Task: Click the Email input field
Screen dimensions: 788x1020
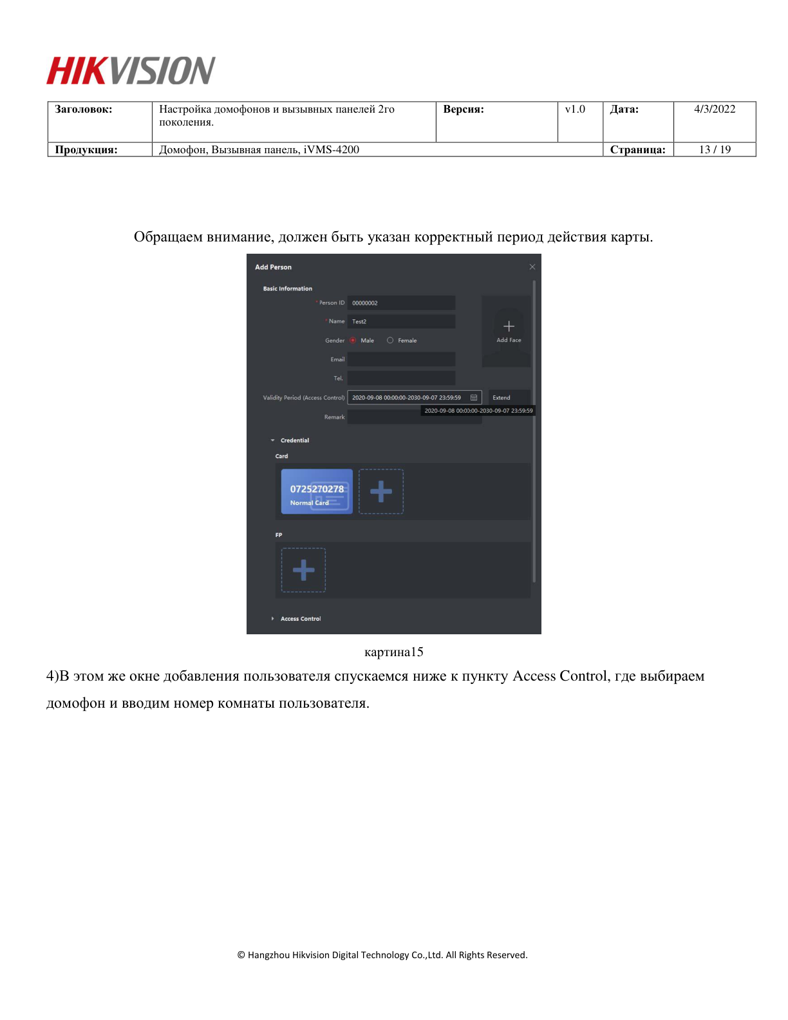Action: (401, 359)
